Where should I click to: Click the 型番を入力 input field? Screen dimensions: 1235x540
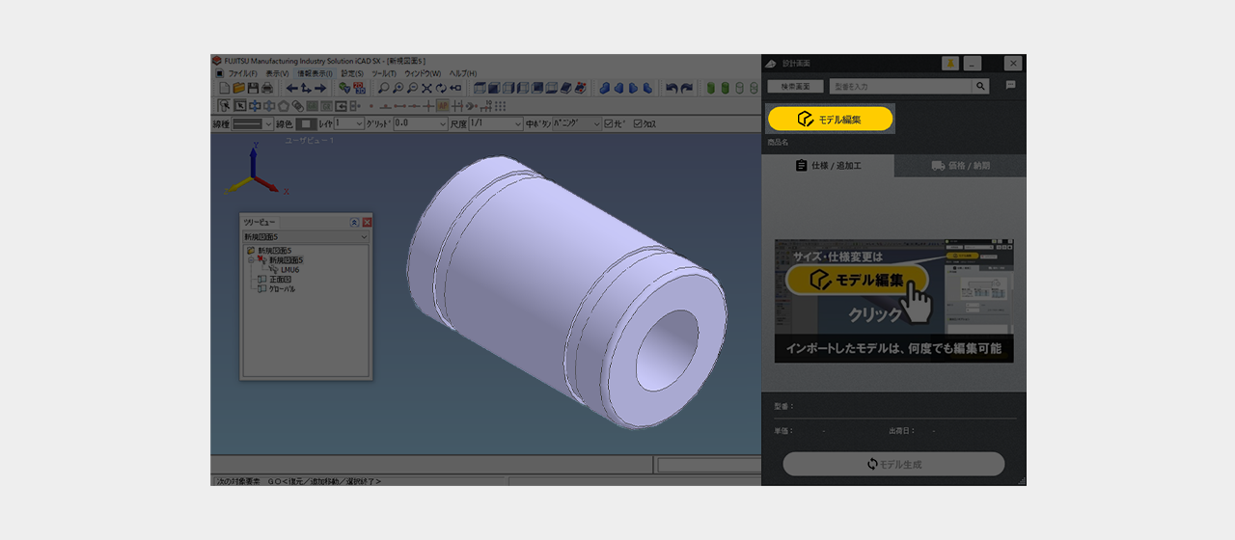click(900, 86)
